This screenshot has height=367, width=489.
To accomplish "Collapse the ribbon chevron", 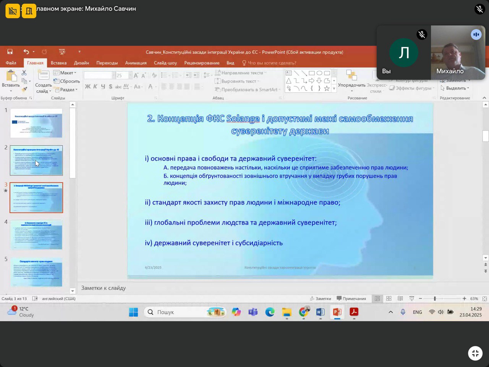I will tap(484, 98).
